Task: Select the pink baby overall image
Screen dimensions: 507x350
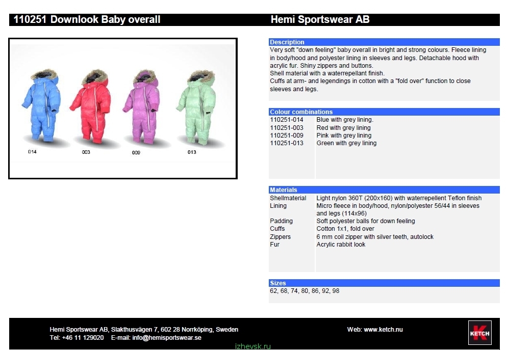Action: click(x=141, y=106)
